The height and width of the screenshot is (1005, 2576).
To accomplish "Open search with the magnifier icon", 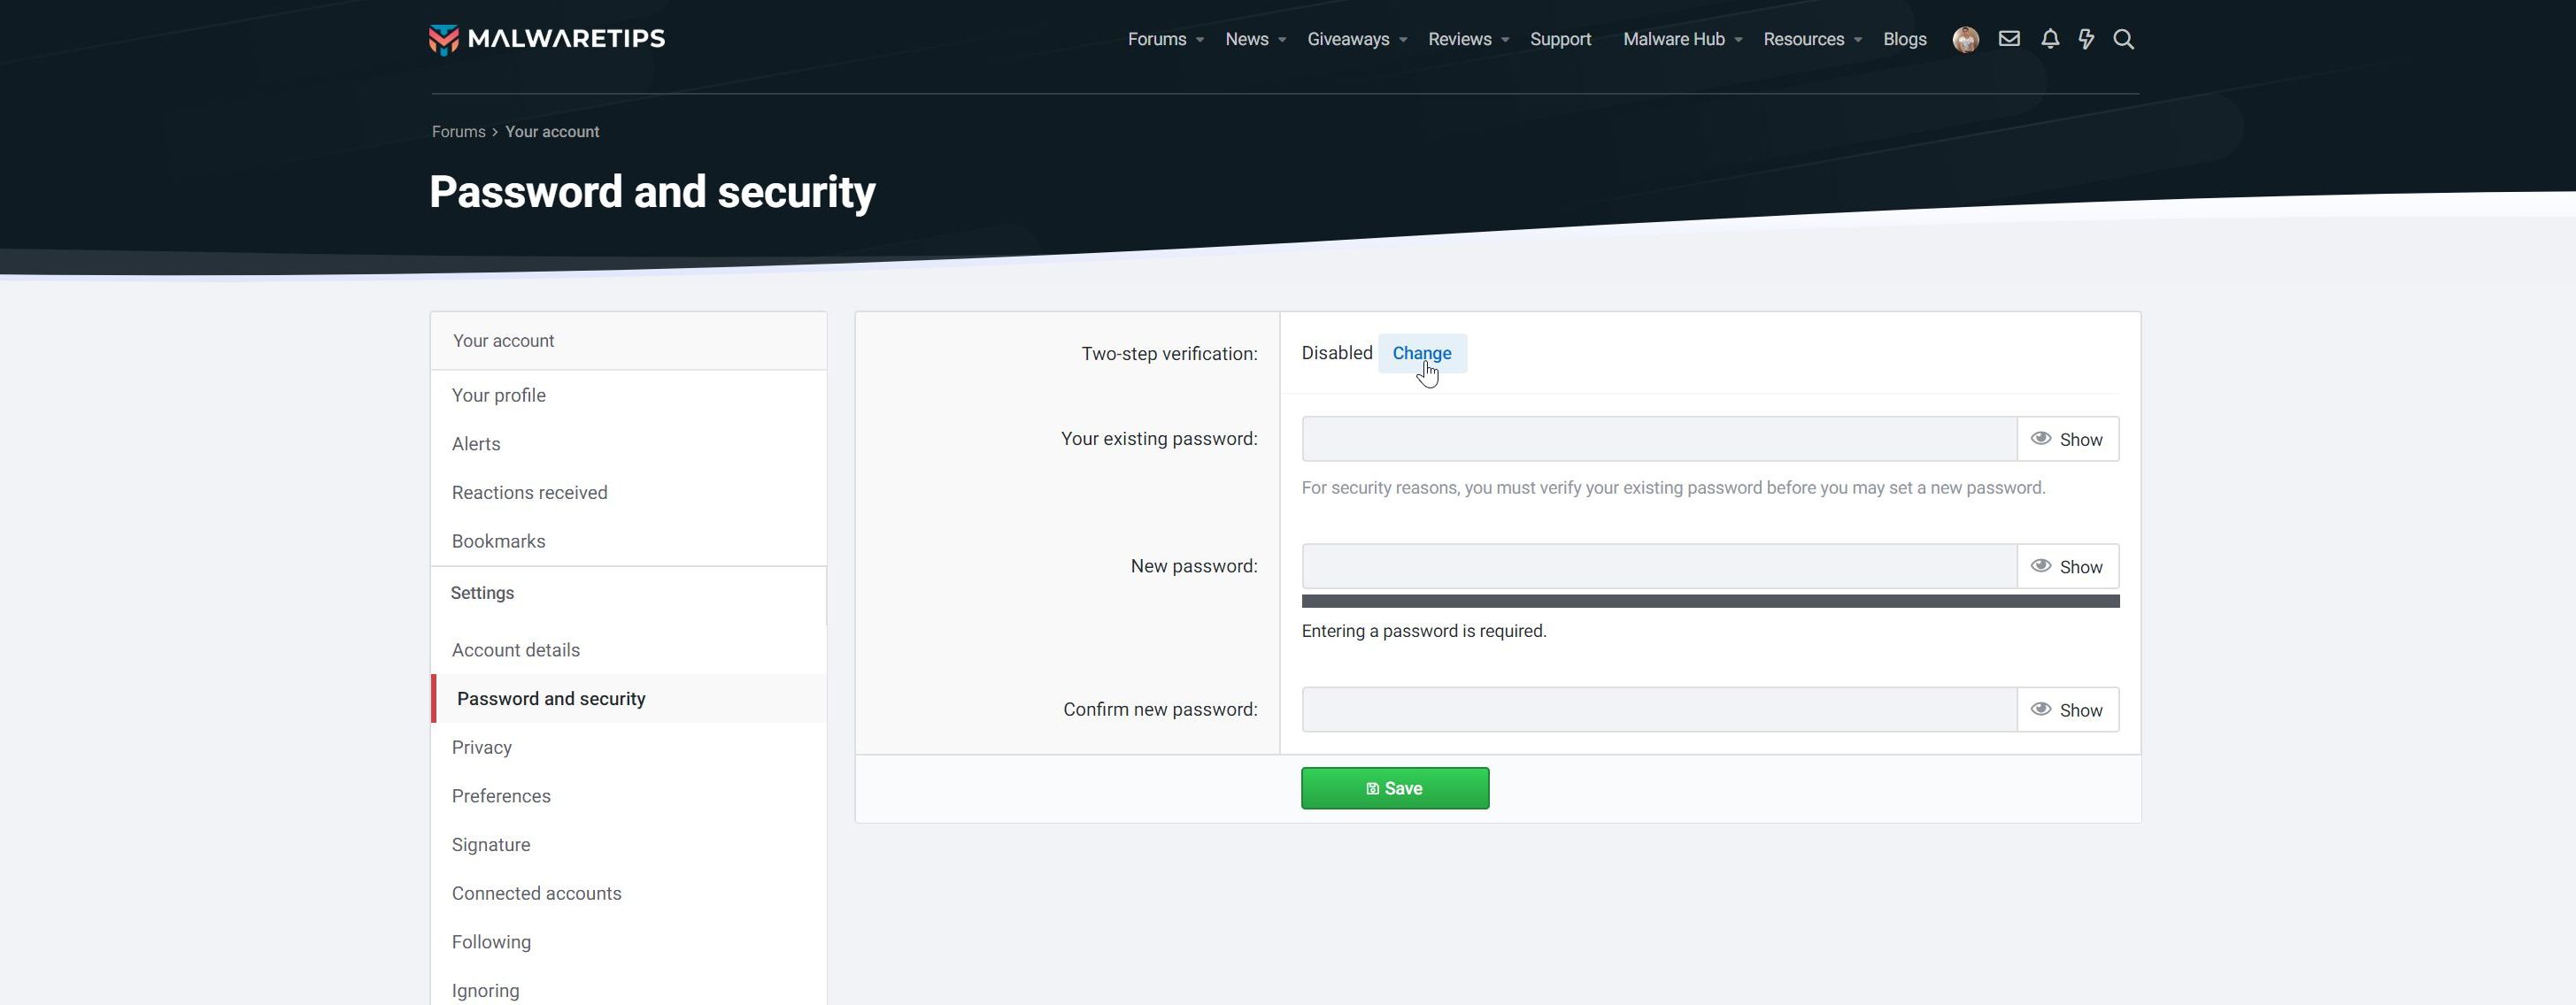I will coord(2123,39).
